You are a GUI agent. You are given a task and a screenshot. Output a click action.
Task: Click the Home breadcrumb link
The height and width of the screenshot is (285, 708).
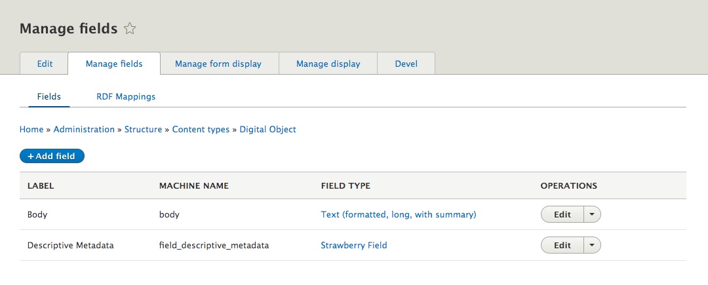pyautogui.click(x=31, y=130)
